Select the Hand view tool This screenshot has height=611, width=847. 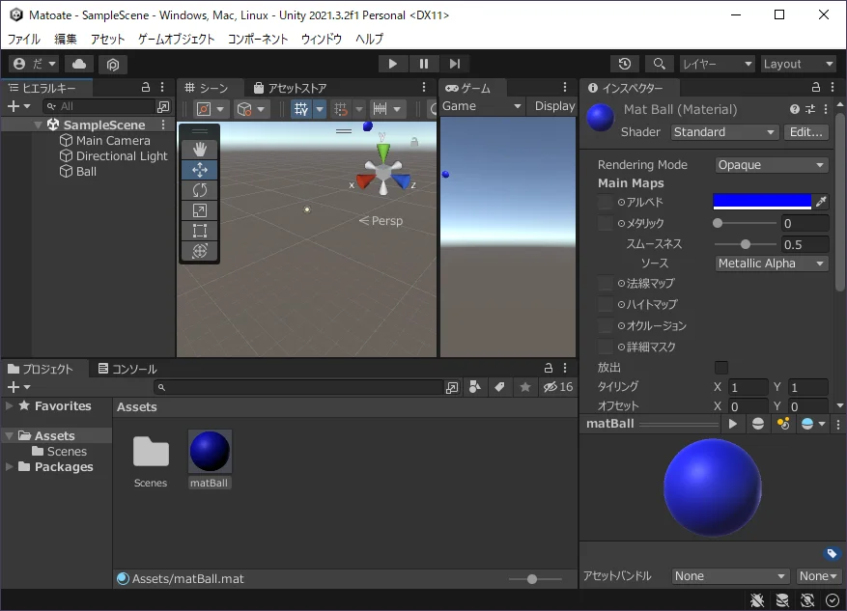click(x=200, y=150)
